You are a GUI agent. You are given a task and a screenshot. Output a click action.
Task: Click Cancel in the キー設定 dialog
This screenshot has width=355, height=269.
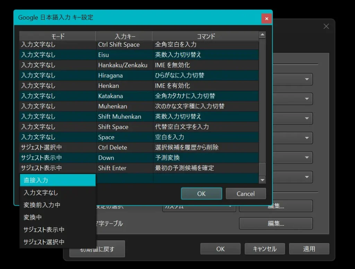tap(246, 194)
